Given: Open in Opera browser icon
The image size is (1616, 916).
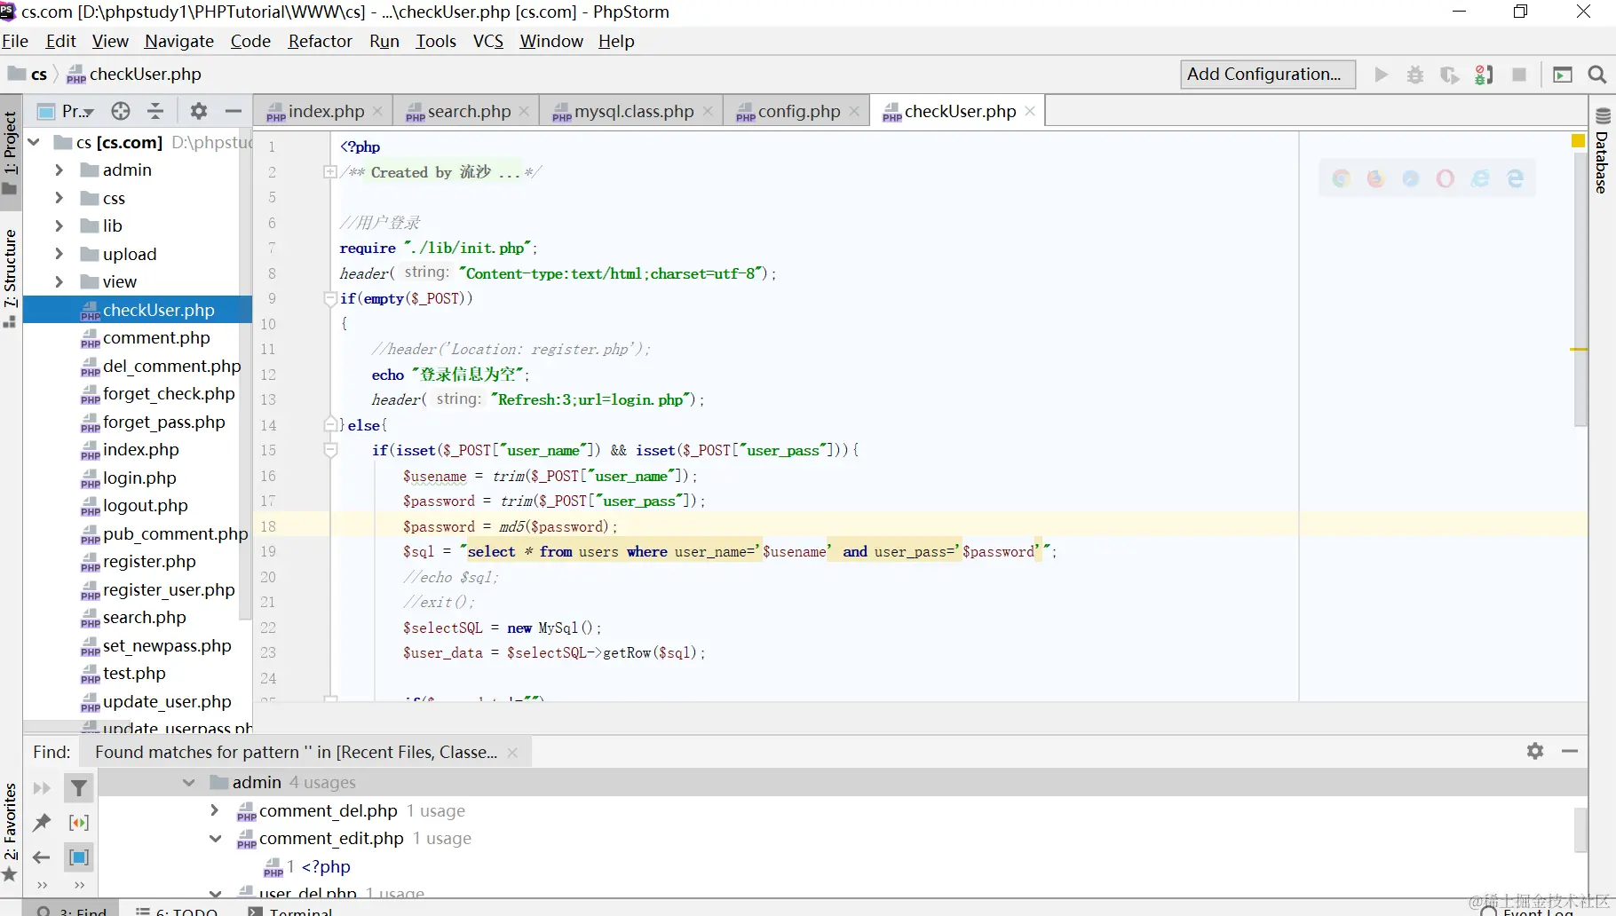Looking at the screenshot, I should pos(1446,178).
